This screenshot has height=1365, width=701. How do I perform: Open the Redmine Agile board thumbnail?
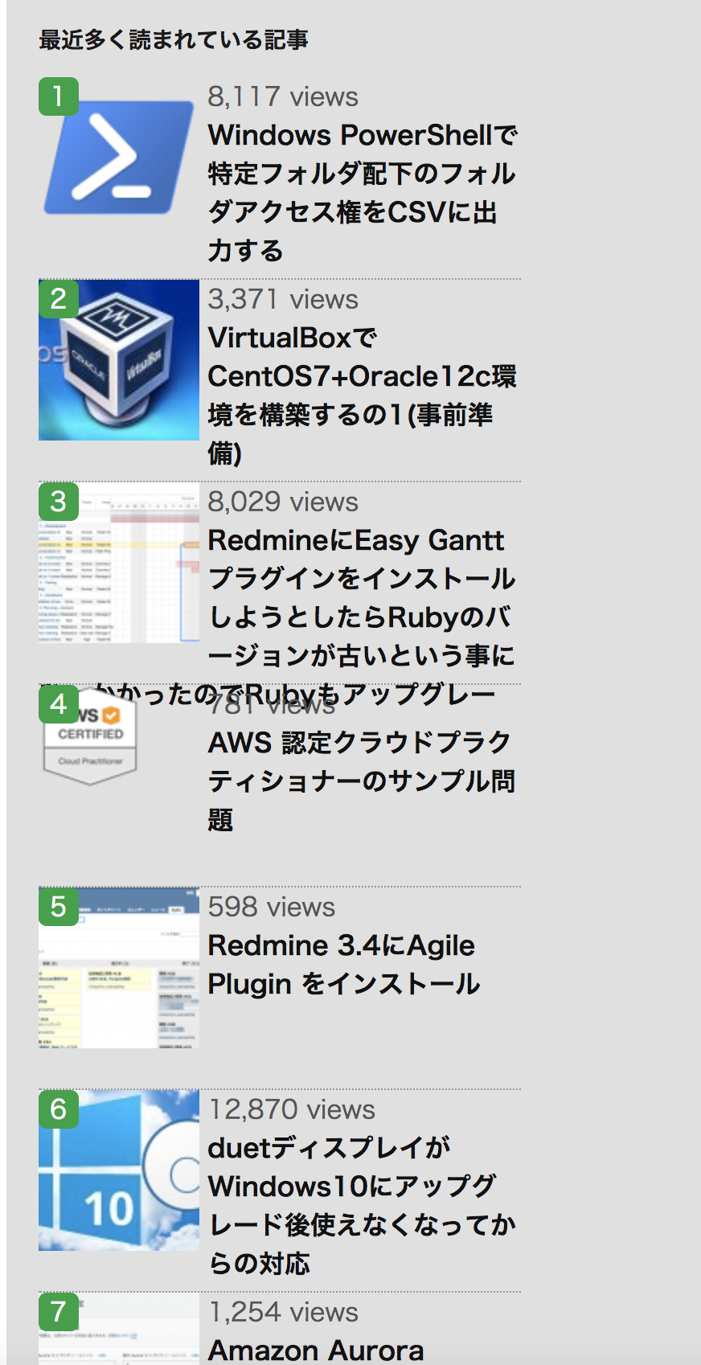pos(119,968)
